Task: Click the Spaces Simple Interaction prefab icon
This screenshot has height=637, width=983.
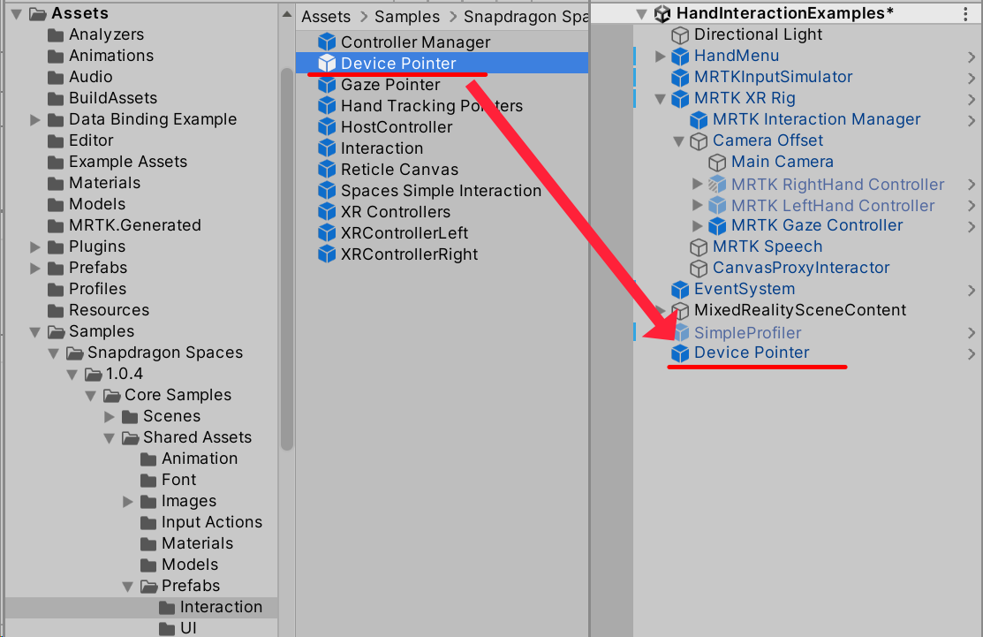Action: tap(327, 191)
